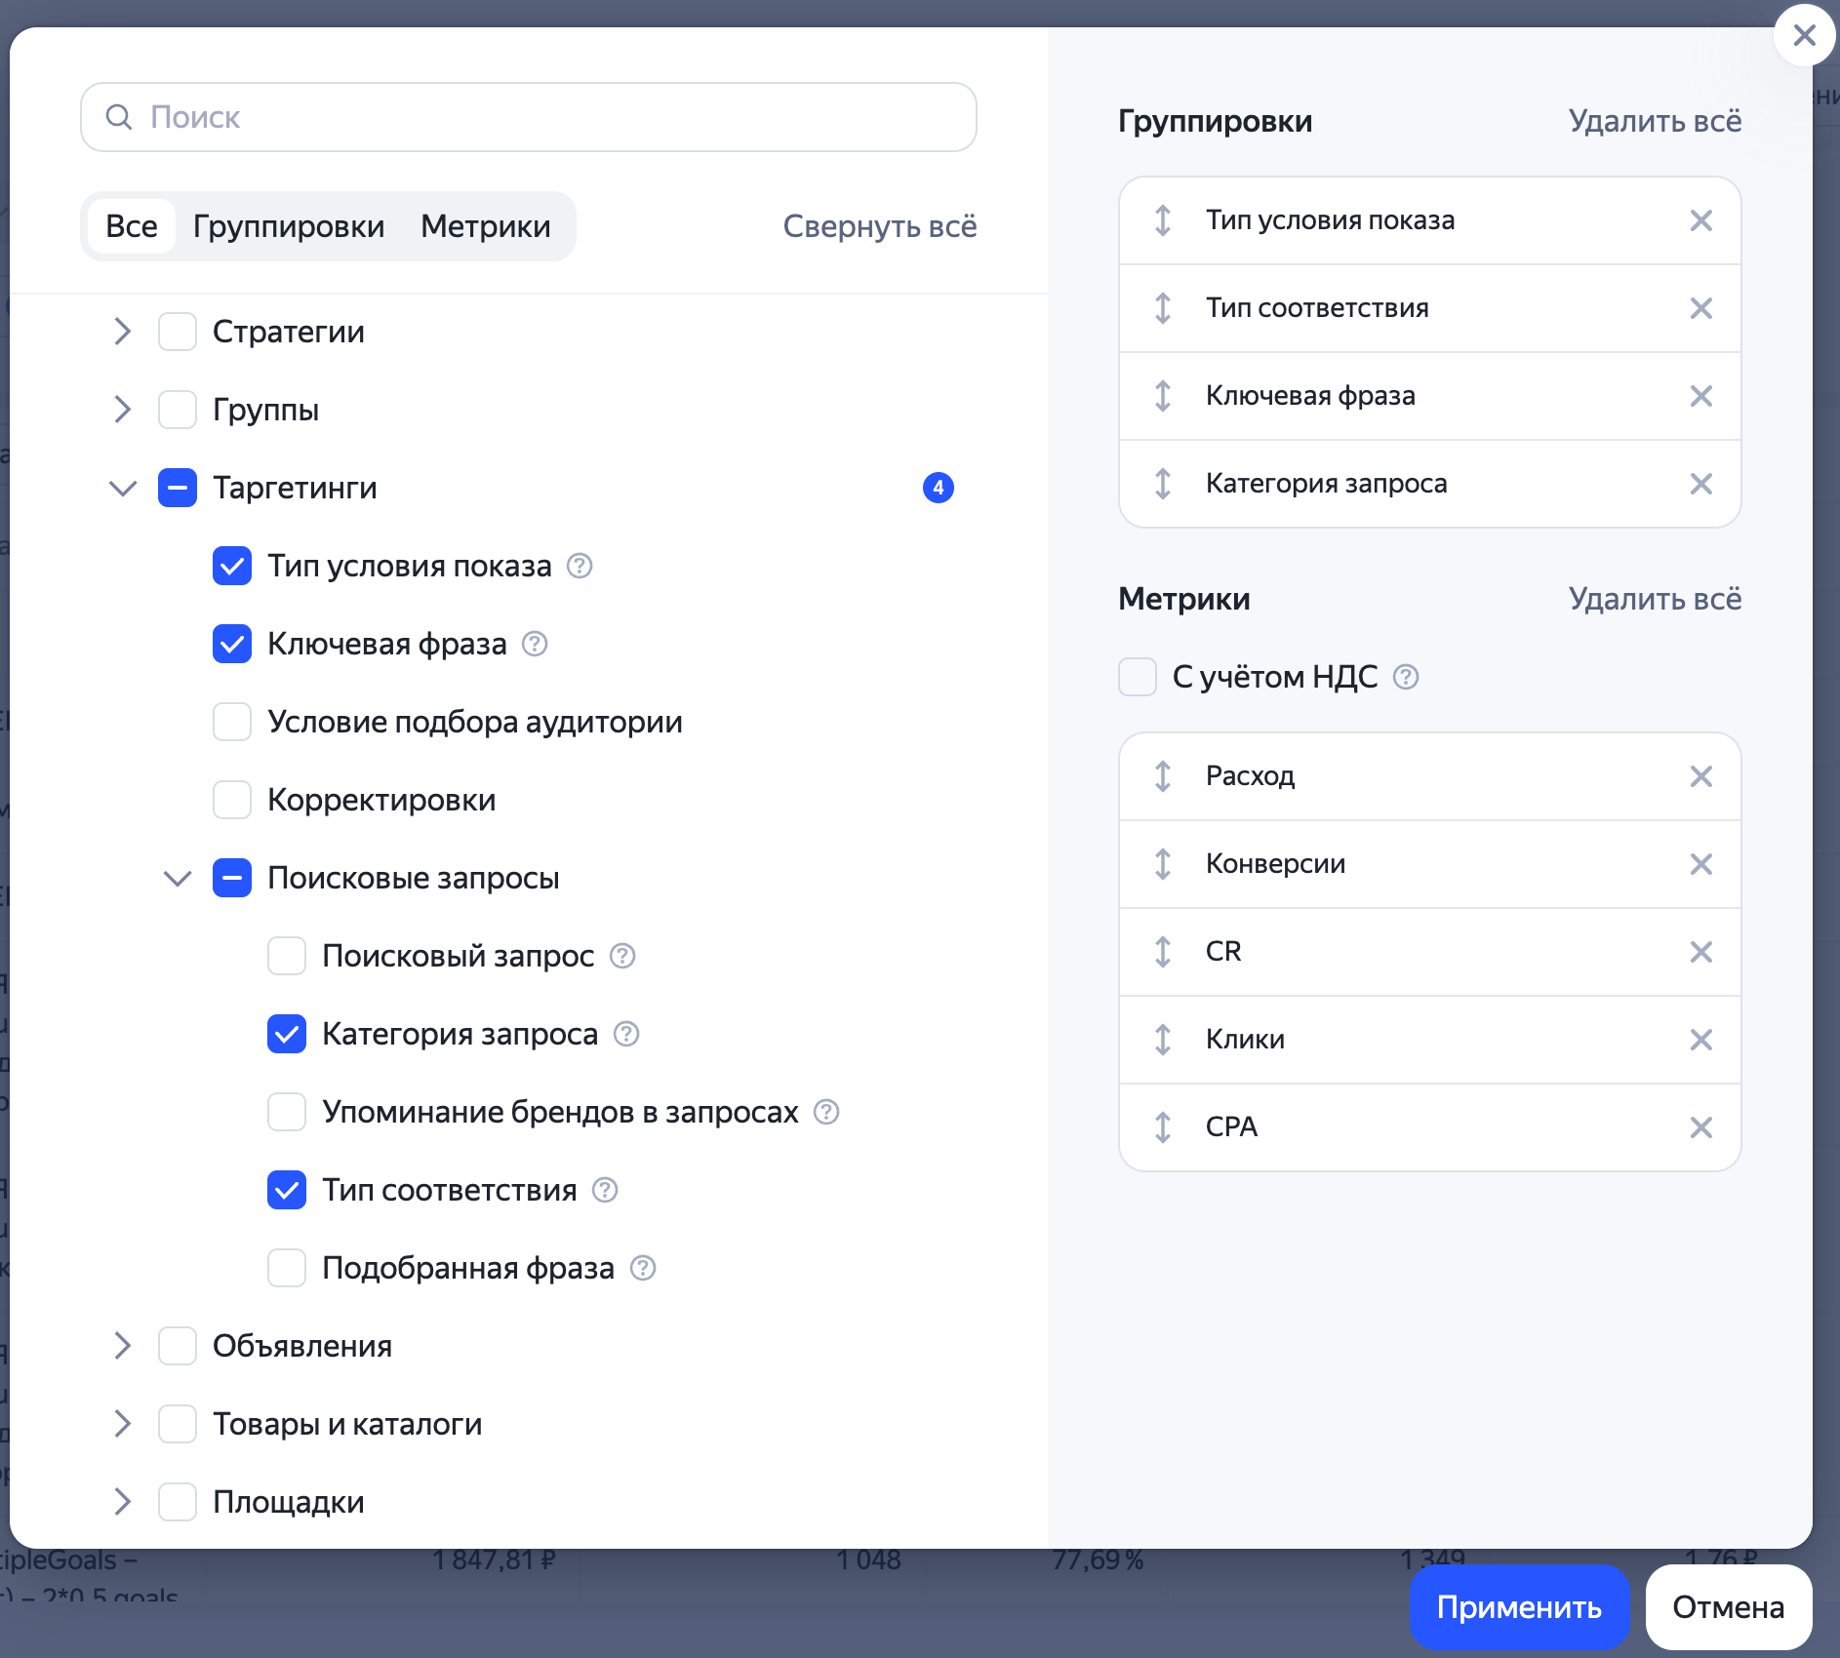Click Свернуть всё link

880,226
